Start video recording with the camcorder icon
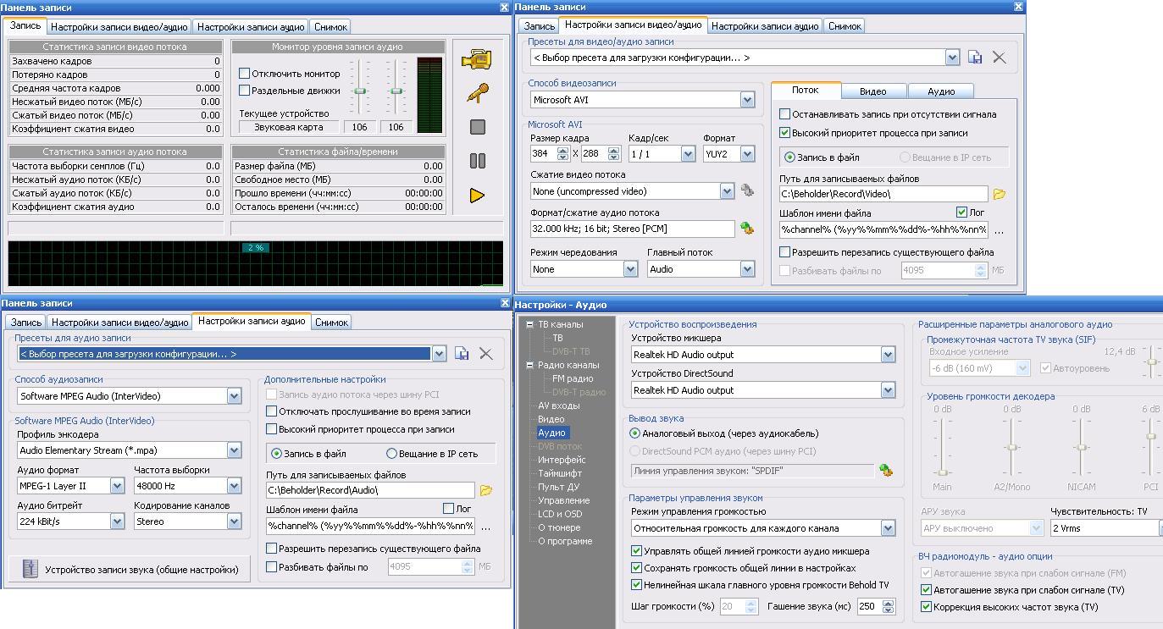The image size is (1163, 629). [477, 59]
